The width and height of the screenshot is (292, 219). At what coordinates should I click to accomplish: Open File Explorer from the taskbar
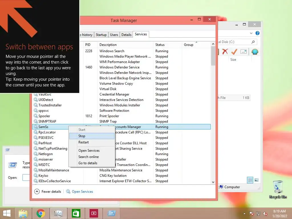click(x=23, y=213)
